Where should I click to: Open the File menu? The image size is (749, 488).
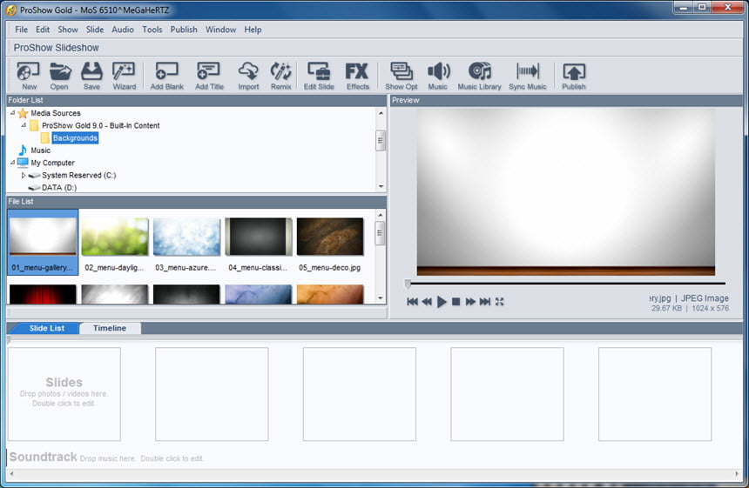pyautogui.click(x=22, y=30)
